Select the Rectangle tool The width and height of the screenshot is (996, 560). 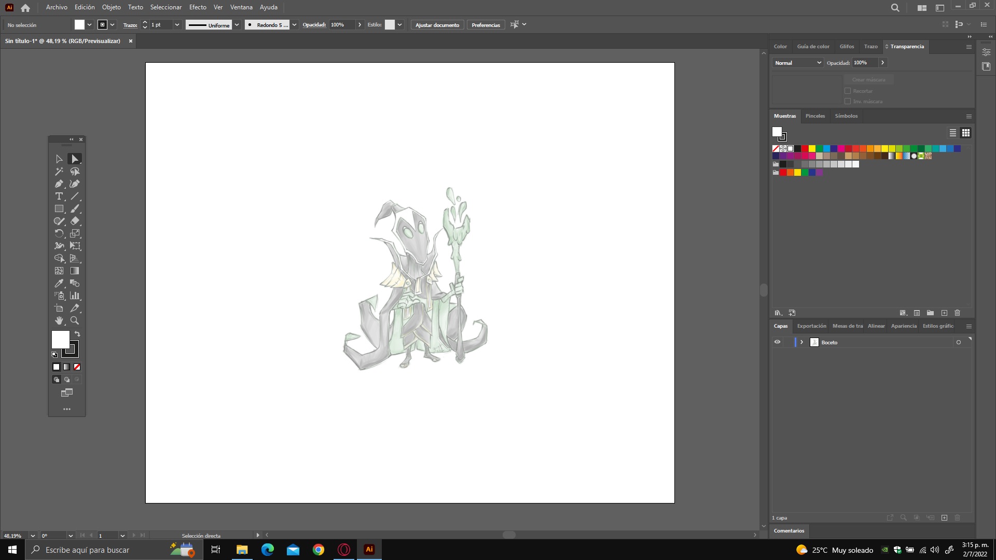(59, 208)
